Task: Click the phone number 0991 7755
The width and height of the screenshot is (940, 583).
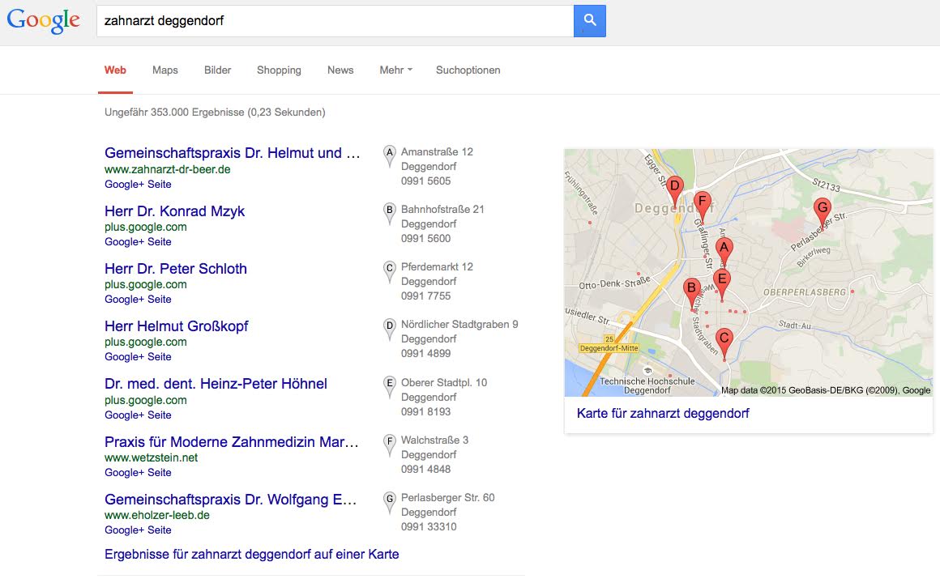Action: pyautogui.click(x=425, y=296)
